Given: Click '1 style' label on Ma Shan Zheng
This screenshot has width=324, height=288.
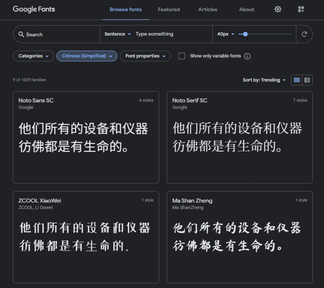Looking at the screenshot, I should pyautogui.click(x=301, y=200).
